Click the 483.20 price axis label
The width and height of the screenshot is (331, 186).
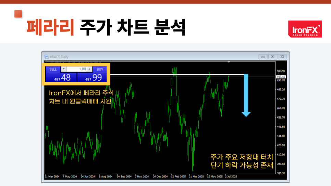click(x=281, y=89)
